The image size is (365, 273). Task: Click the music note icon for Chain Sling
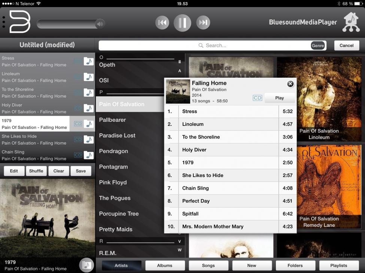pyautogui.click(x=89, y=155)
